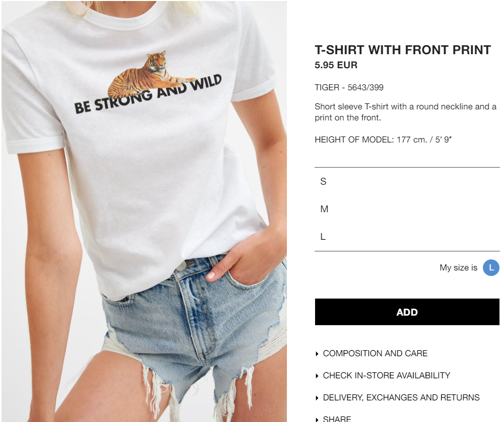Click the arrow icon beside Check In-Store Availability
The image size is (503, 422).
[317, 376]
